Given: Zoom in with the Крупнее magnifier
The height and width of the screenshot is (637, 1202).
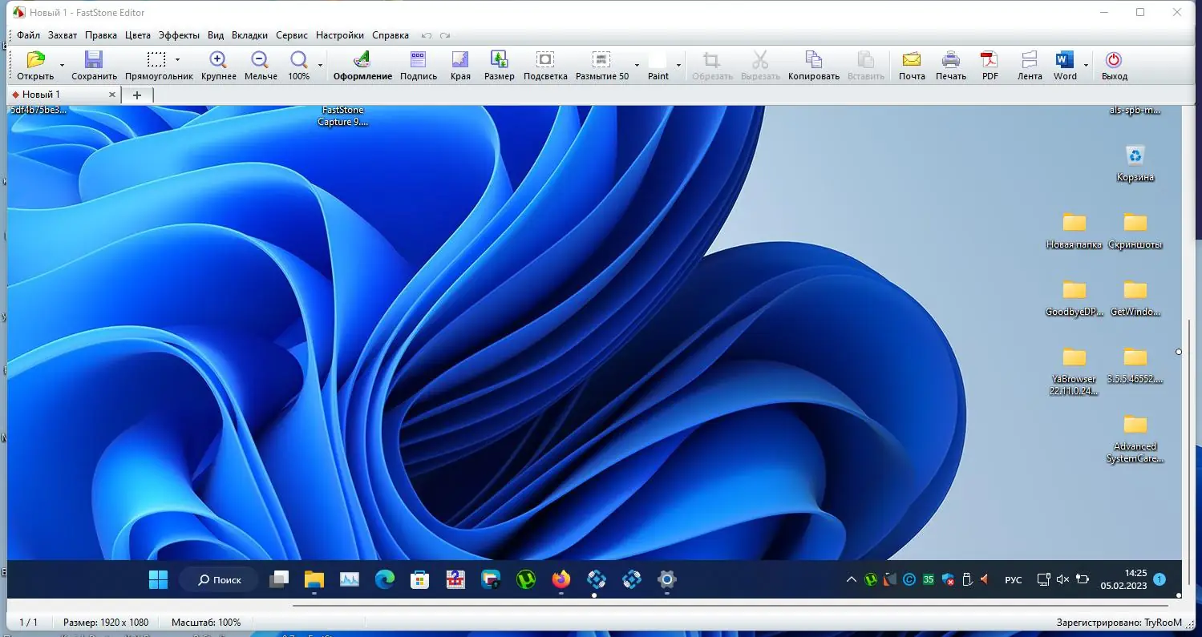Looking at the screenshot, I should click(218, 60).
